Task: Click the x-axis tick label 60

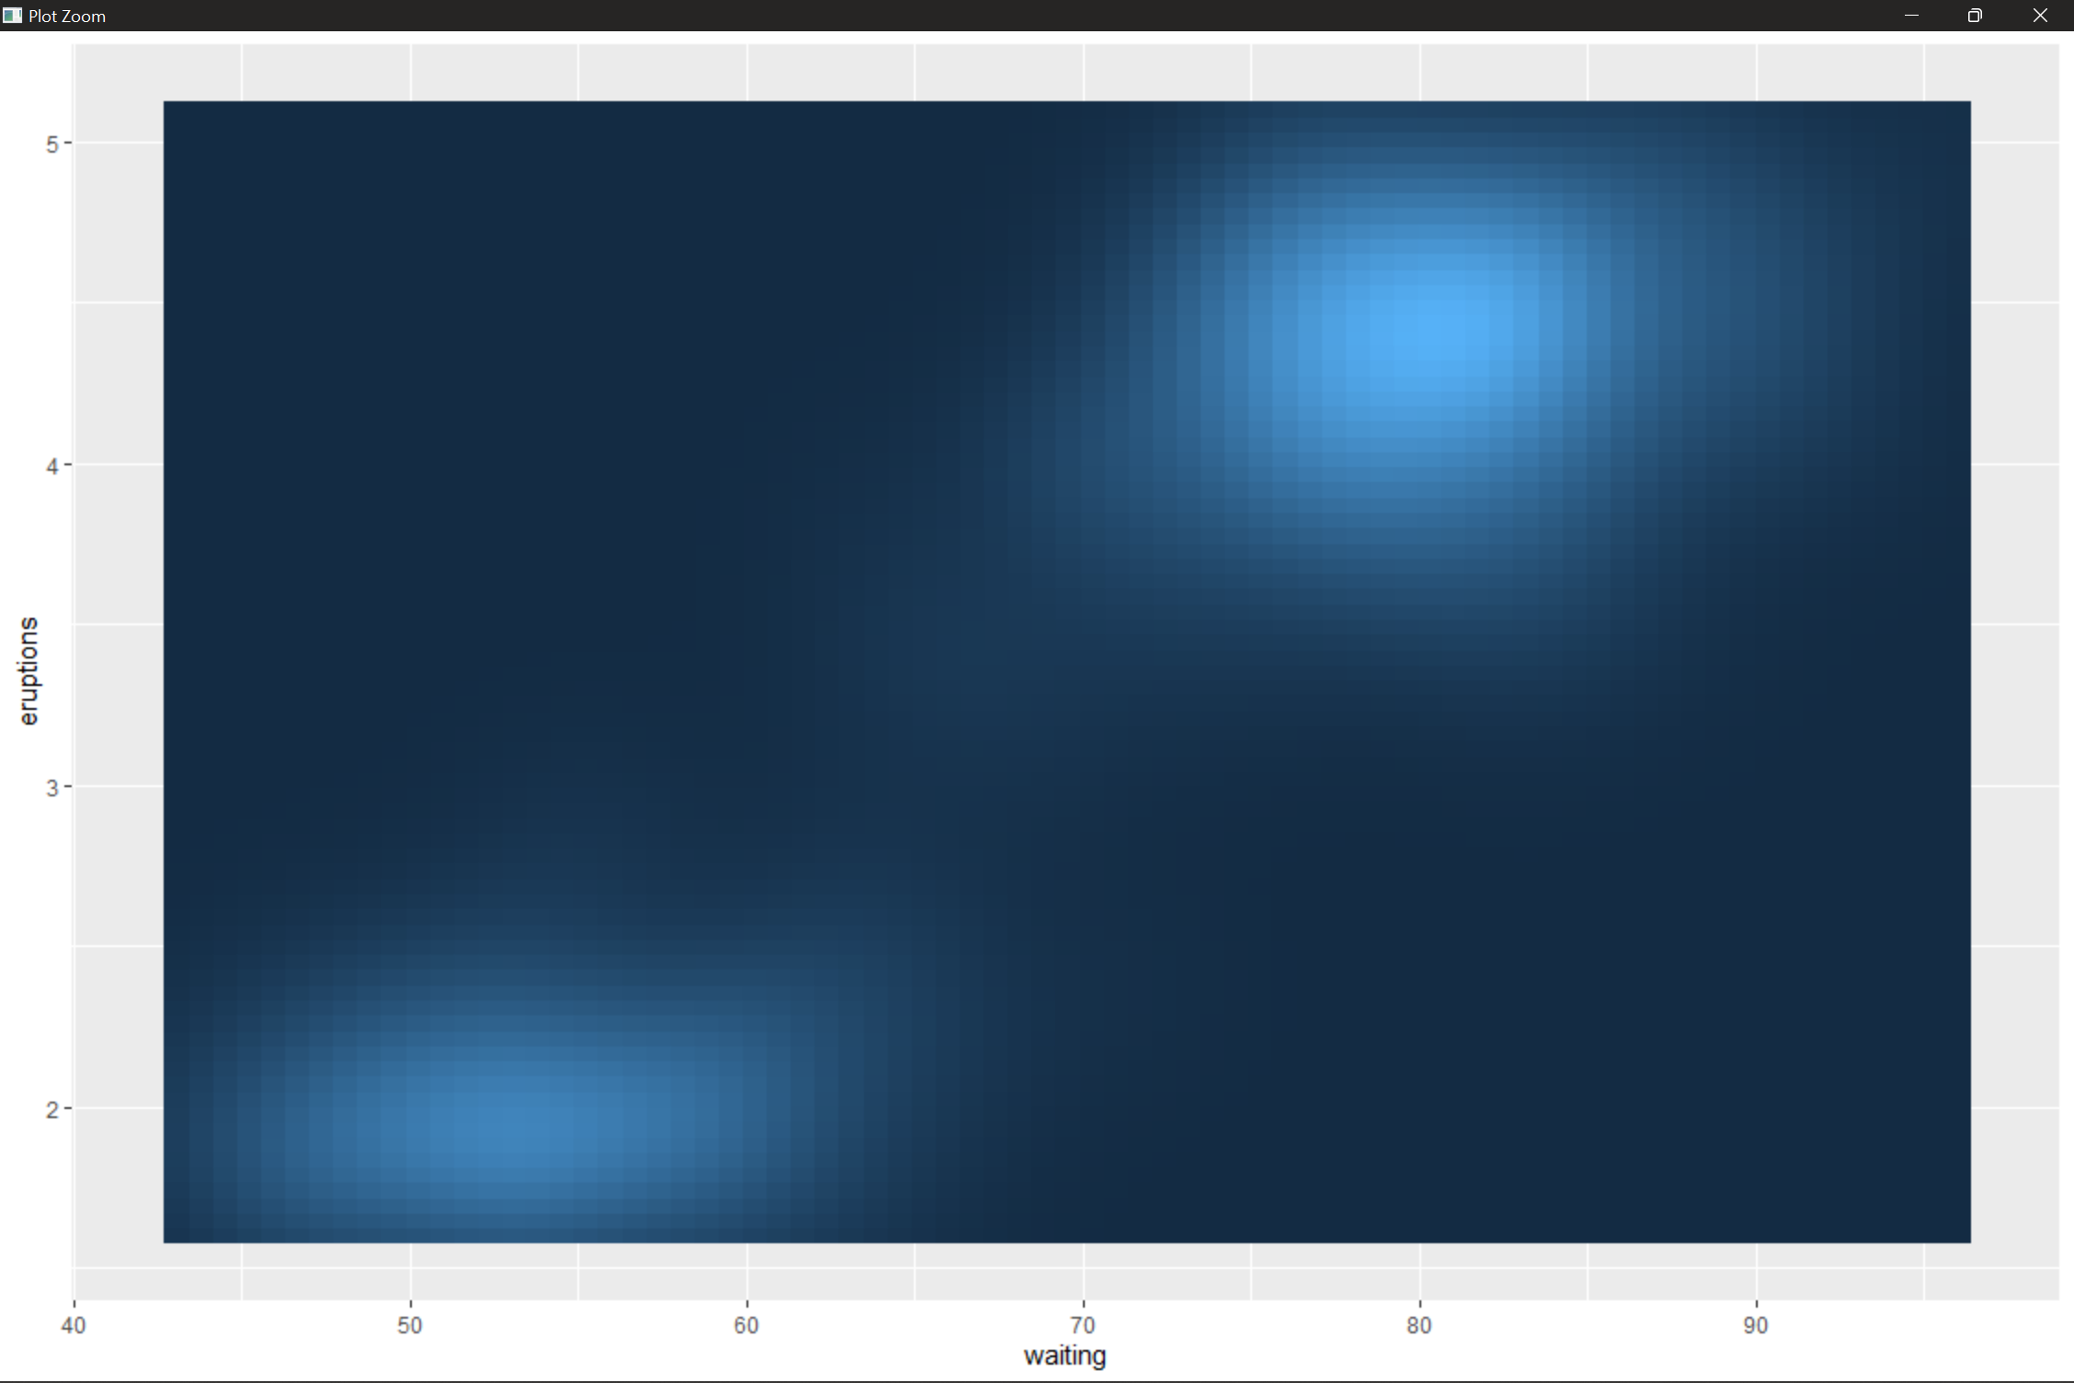Action: point(746,1325)
